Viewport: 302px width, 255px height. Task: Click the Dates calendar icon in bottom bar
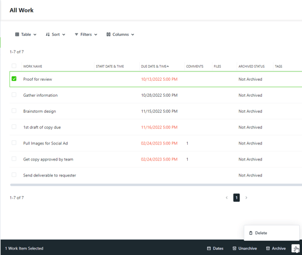pyautogui.click(x=209, y=248)
